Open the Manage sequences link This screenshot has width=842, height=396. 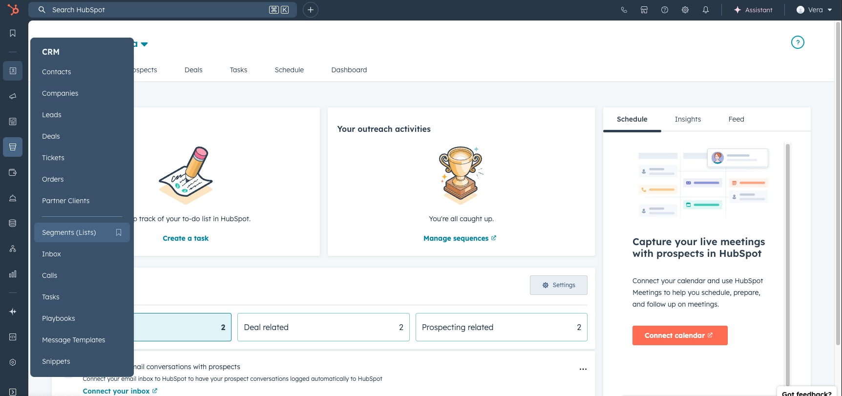(x=460, y=238)
